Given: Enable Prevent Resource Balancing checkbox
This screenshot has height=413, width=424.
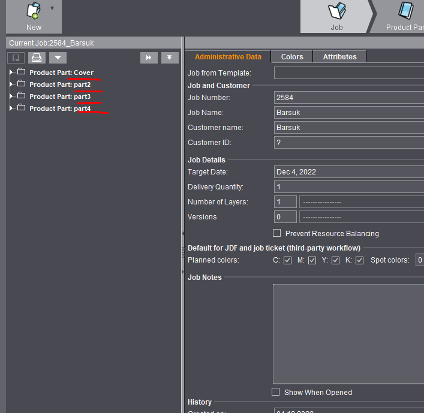Looking at the screenshot, I should (x=276, y=233).
